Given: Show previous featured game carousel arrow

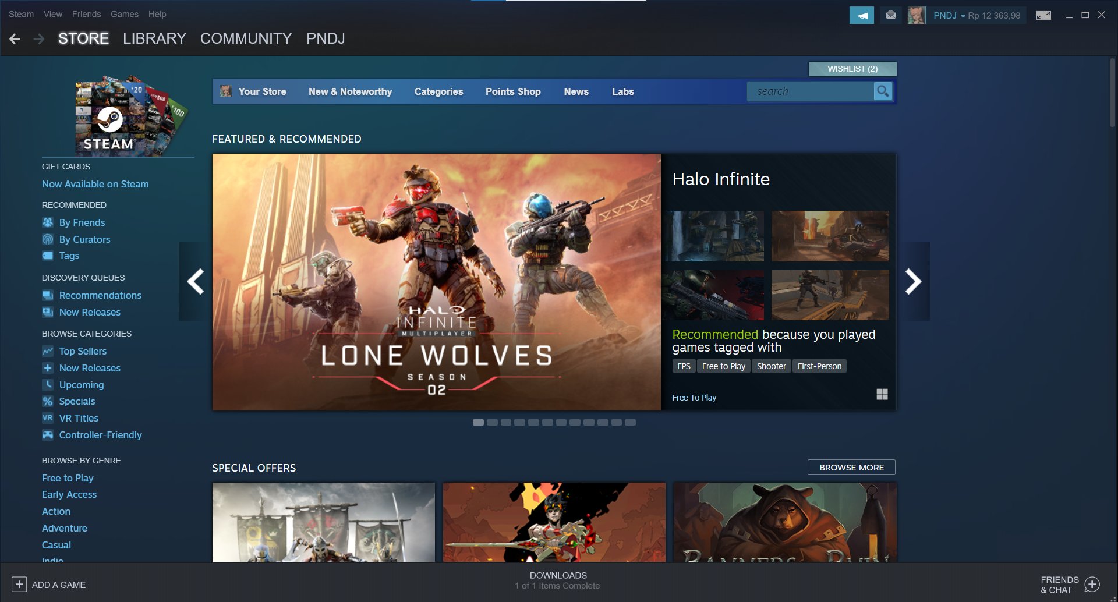Looking at the screenshot, I should point(195,282).
